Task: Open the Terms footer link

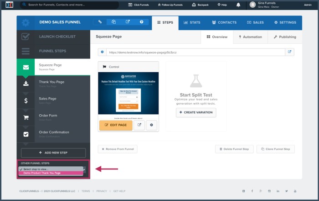Action: click(86, 191)
